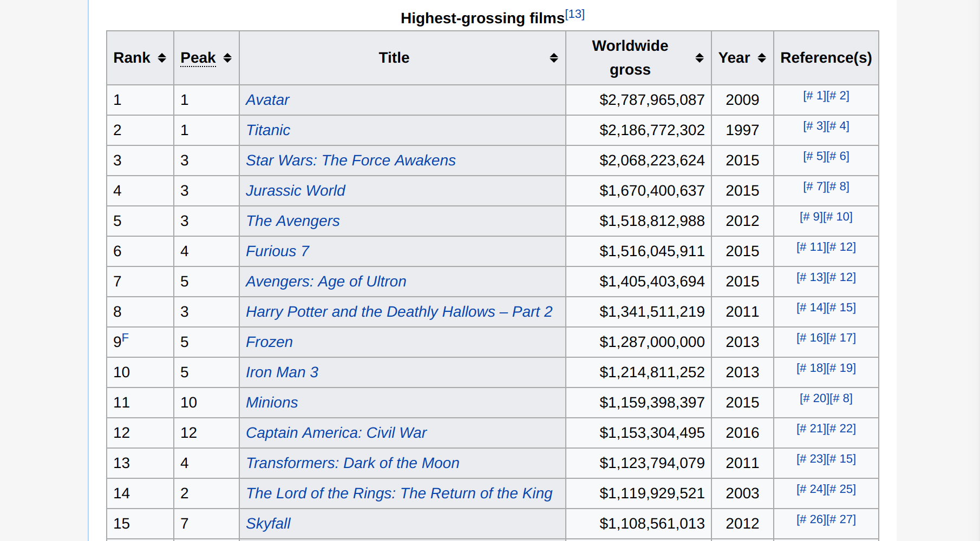Click reference [# 20] in Minions row
The image size is (980, 541).
[x=814, y=398]
